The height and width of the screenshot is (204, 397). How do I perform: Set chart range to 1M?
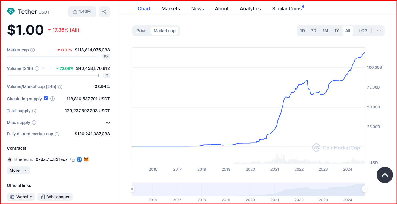325,31
